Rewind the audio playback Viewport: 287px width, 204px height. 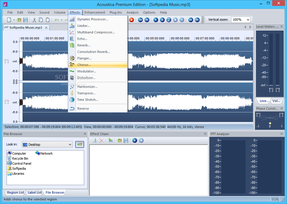click(147, 20)
